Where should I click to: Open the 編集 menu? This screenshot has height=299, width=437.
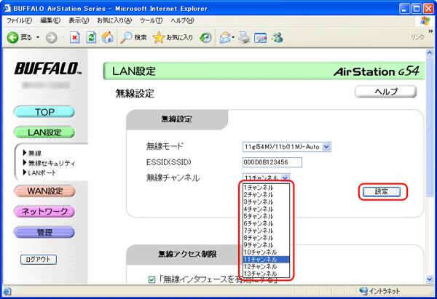tap(50, 20)
